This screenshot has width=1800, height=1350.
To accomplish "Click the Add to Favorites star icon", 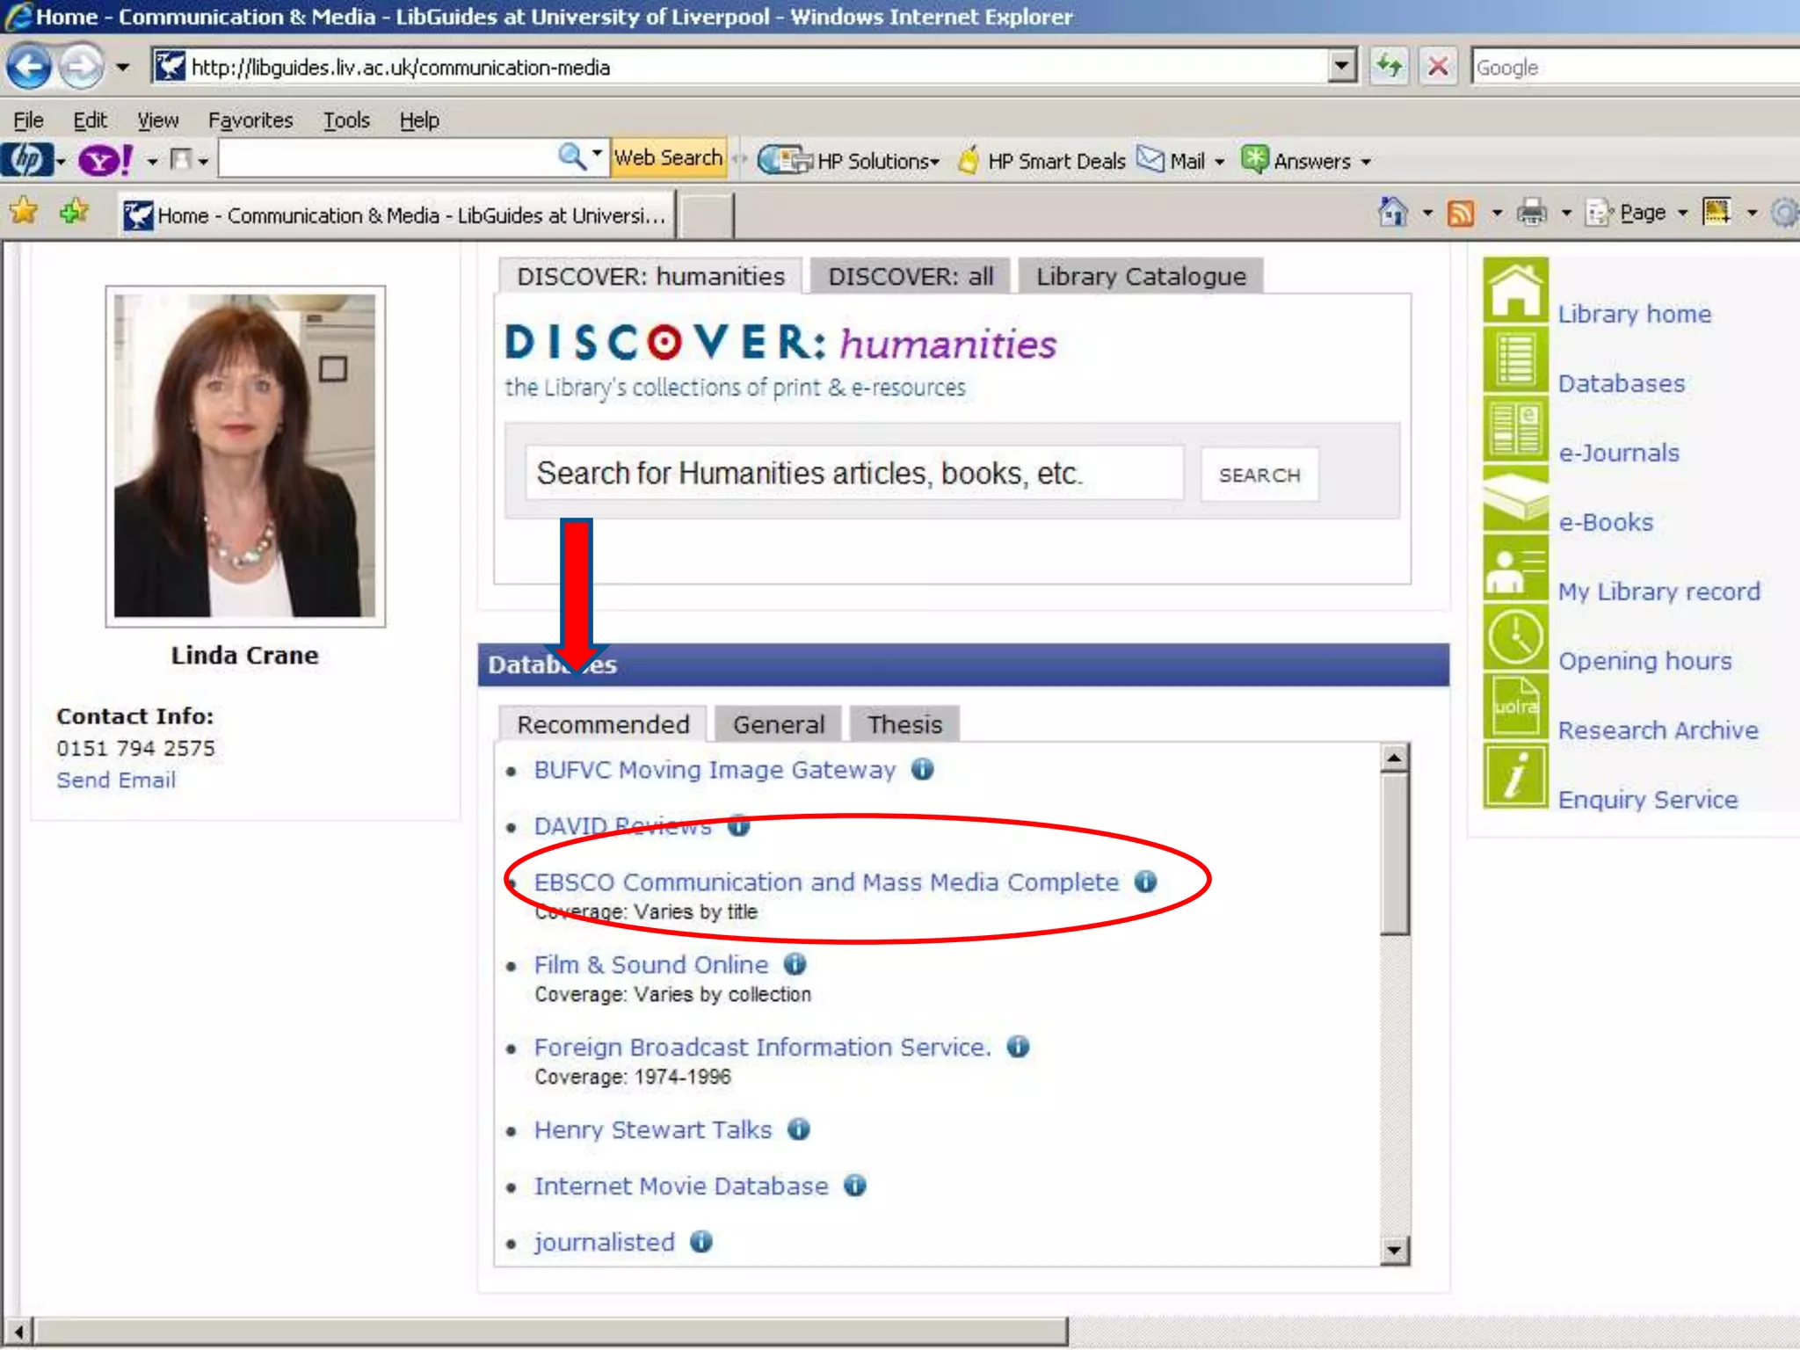I will click(x=75, y=213).
